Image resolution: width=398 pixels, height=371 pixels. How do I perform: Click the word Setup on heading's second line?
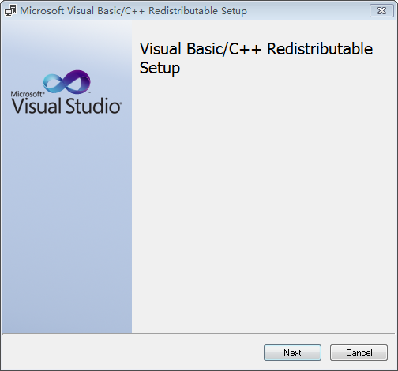click(160, 69)
